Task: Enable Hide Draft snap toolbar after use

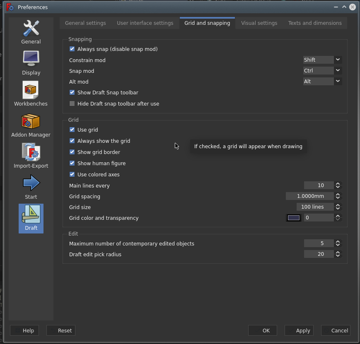Action: tap(72, 104)
